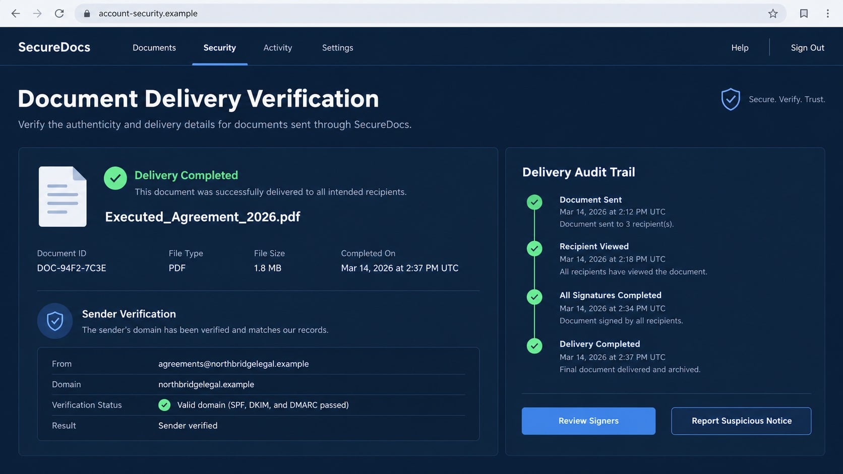Viewport: 843px width, 474px height.
Task: Click the padlock icon in address bar
Action: [x=87, y=14]
